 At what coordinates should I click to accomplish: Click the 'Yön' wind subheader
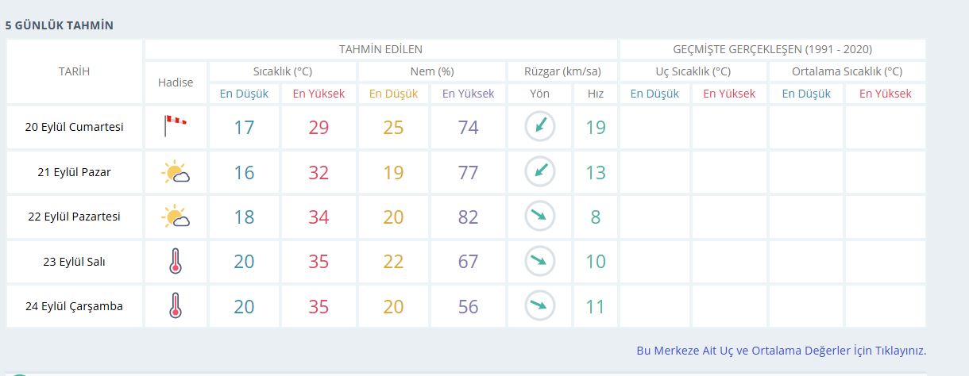pos(539,93)
